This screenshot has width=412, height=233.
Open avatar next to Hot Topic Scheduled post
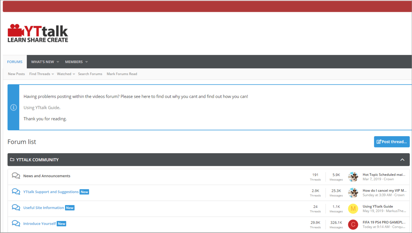coord(353,177)
